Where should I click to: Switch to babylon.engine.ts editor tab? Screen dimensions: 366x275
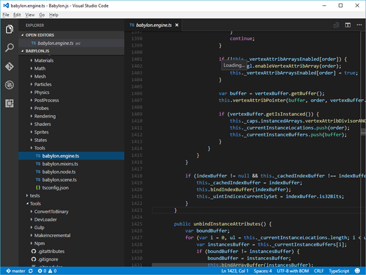coord(153,25)
